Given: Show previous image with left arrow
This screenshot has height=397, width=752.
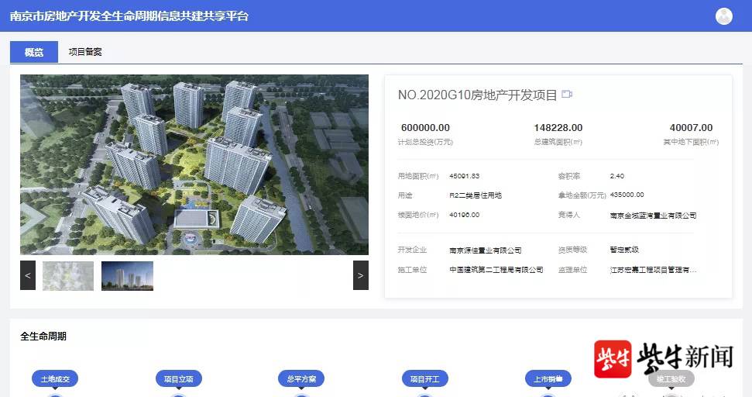Looking at the screenshot, I should (x=28, y=275).
